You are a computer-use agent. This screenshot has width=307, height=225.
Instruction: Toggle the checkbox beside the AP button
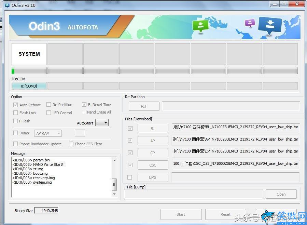point(130,141)
